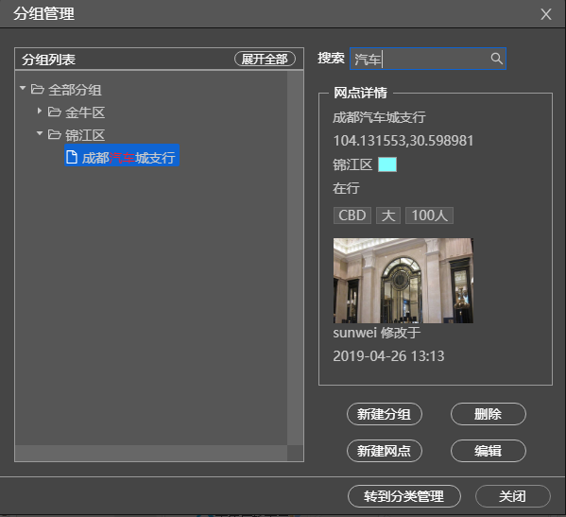The image size is (566, 517).
Task: Collapse the 全部分组 root node
Action: (x=23, y=88)
